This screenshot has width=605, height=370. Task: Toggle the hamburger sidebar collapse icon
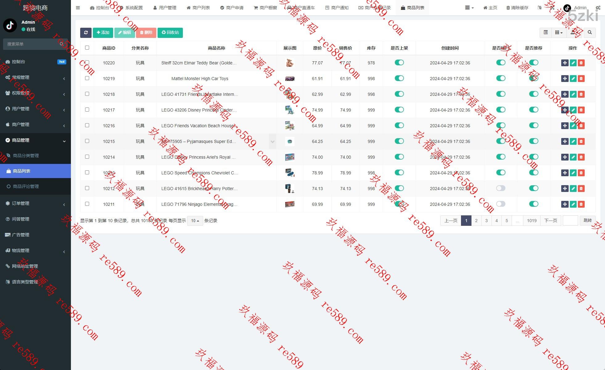(78, 8)
